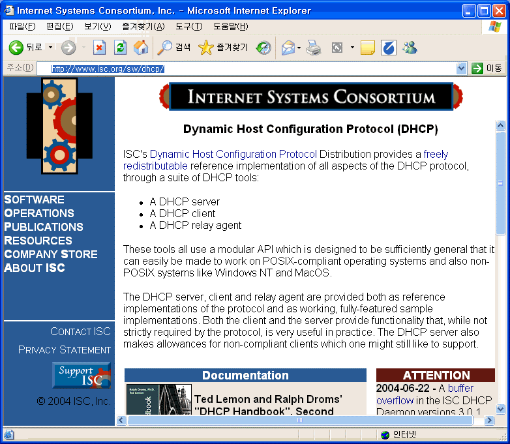This screenshot has width=510, height=444.
Task: Click the PRIVACY STATEMENT link
Action: pos(65,349)
